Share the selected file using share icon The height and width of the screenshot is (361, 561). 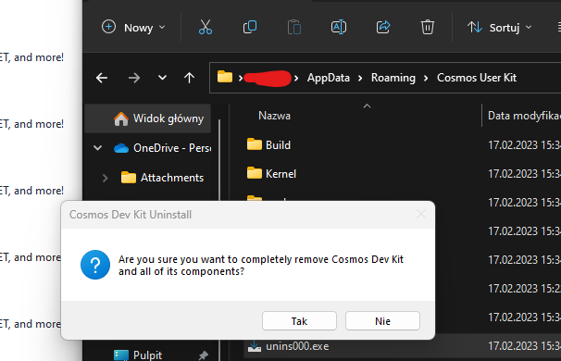tap(383, 27)
